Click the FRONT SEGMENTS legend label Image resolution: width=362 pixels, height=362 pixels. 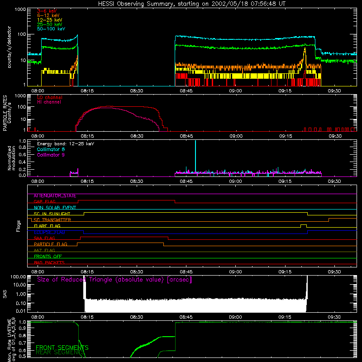(x=62, y=348)
